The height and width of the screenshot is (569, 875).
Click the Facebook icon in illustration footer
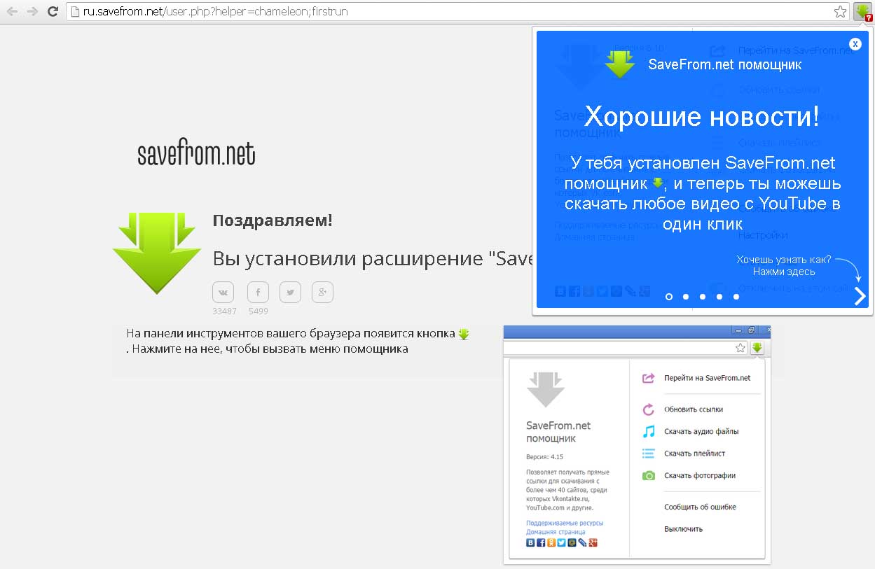541,542
